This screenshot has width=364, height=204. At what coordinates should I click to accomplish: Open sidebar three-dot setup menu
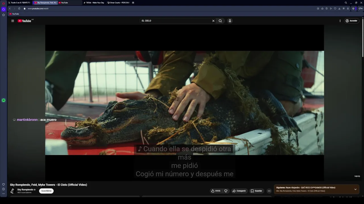3,194
